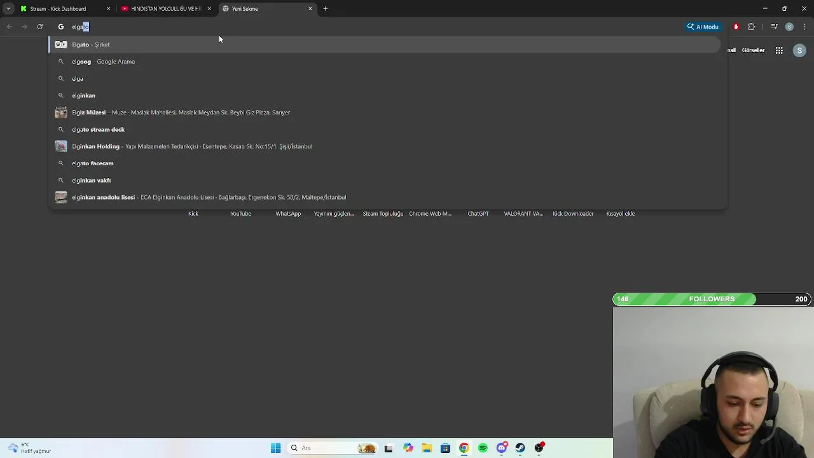Open Discord from the taskbar
This screenshot has height=458, width=814.
click(x=502, y=448)
